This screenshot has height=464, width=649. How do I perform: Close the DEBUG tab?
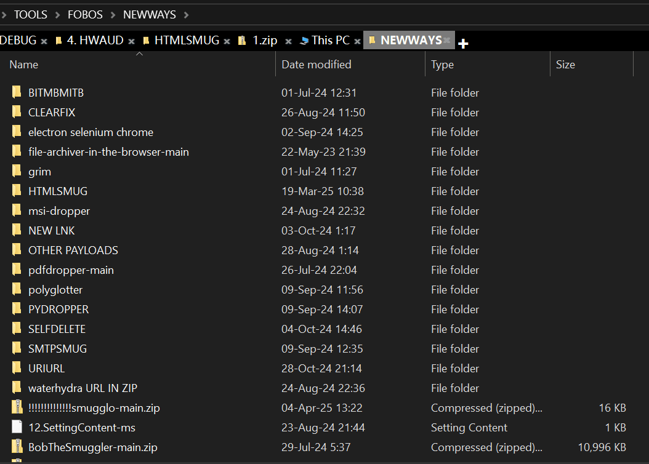[x=44, y=41]
